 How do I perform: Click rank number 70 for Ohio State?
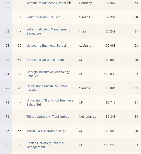coord(7,60)
